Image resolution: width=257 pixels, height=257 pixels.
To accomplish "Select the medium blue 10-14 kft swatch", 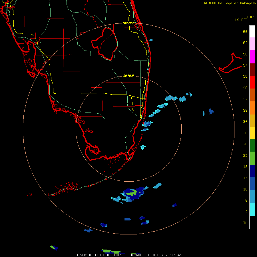I will [252, 184].
